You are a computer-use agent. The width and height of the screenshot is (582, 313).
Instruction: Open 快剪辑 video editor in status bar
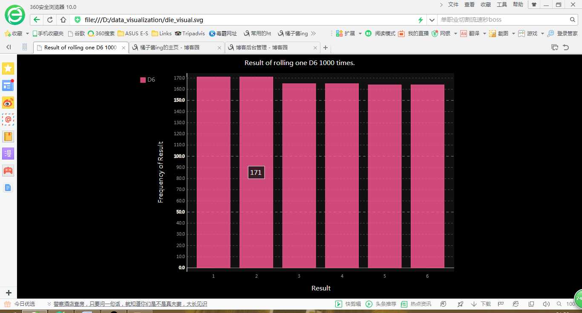[x=348, y=304]
